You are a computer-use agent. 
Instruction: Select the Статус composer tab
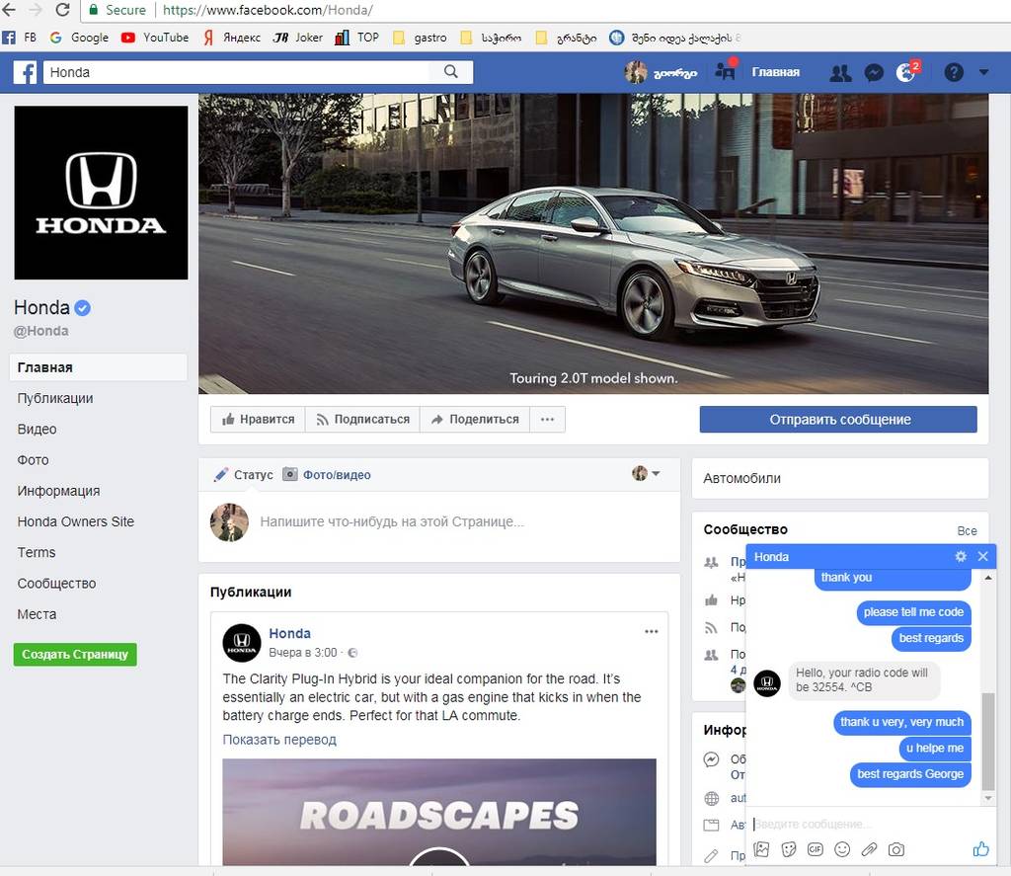(243, 475)
